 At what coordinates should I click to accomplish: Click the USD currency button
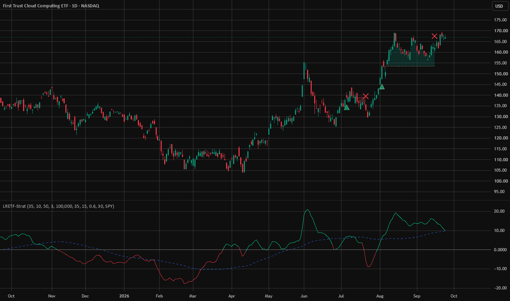[x=499, y=6]
